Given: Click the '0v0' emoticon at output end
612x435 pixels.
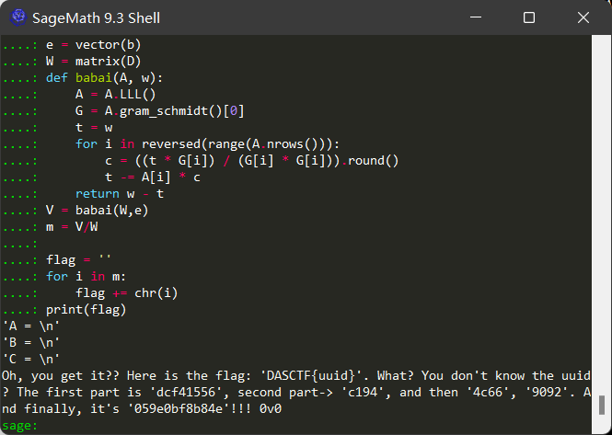Looking at the screenshot, I should coord(270,409).
